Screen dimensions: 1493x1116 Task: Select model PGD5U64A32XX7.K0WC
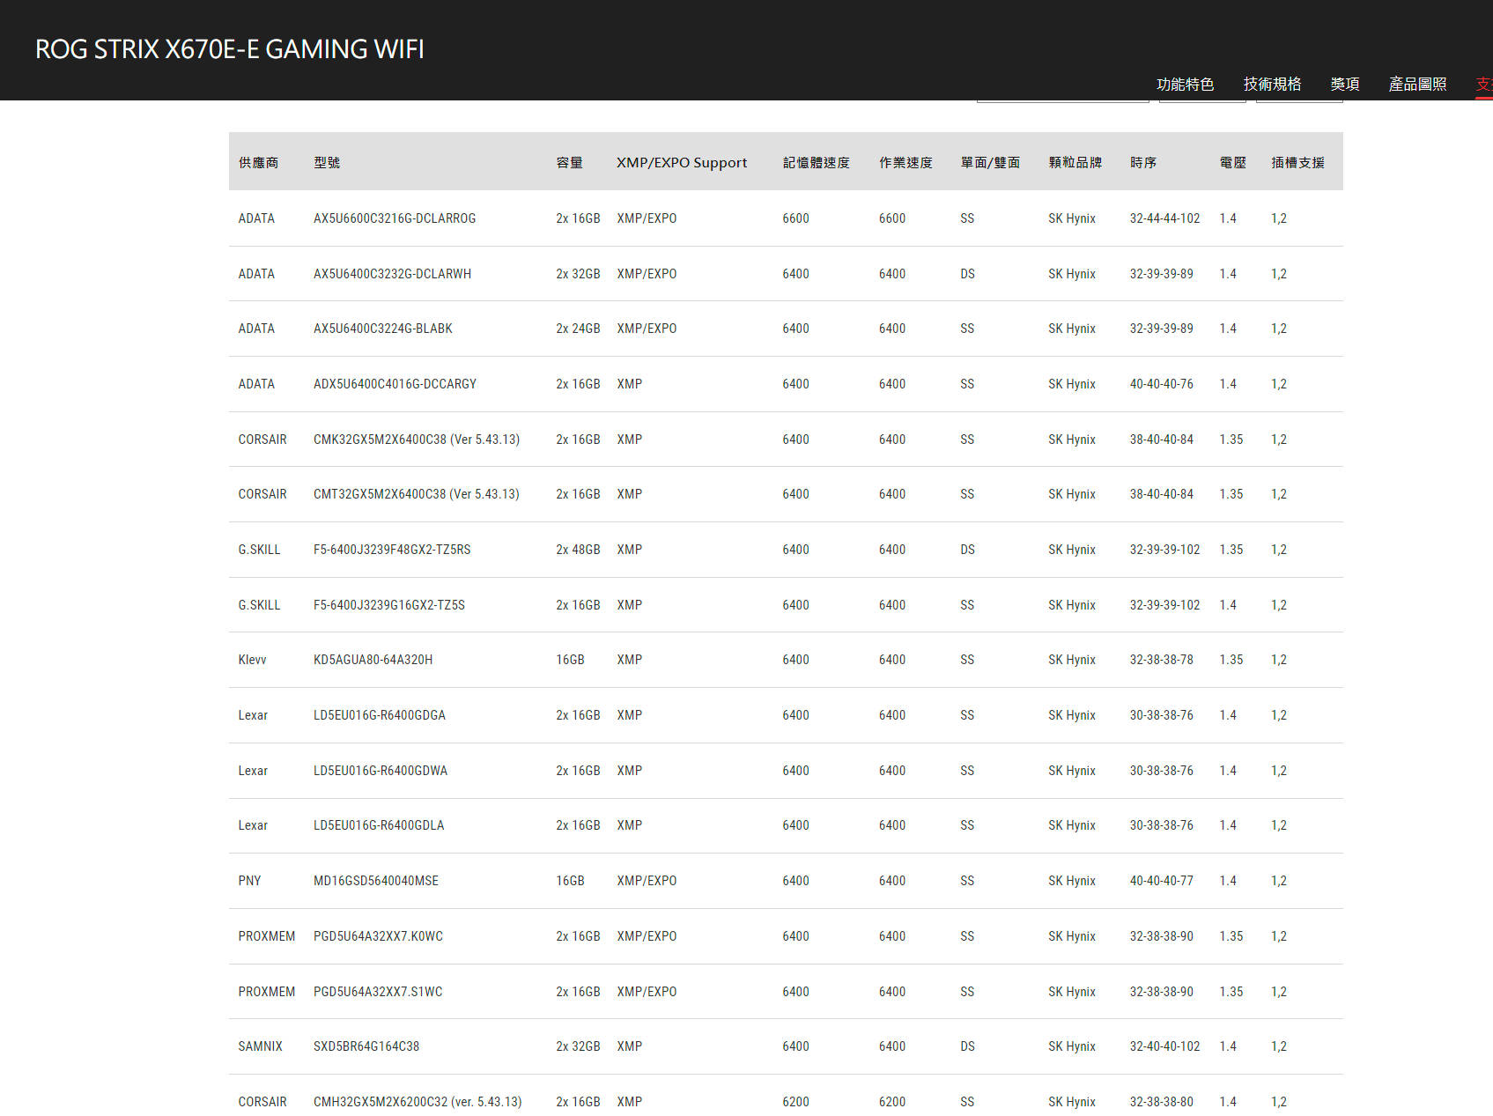[x=379, y=936]
